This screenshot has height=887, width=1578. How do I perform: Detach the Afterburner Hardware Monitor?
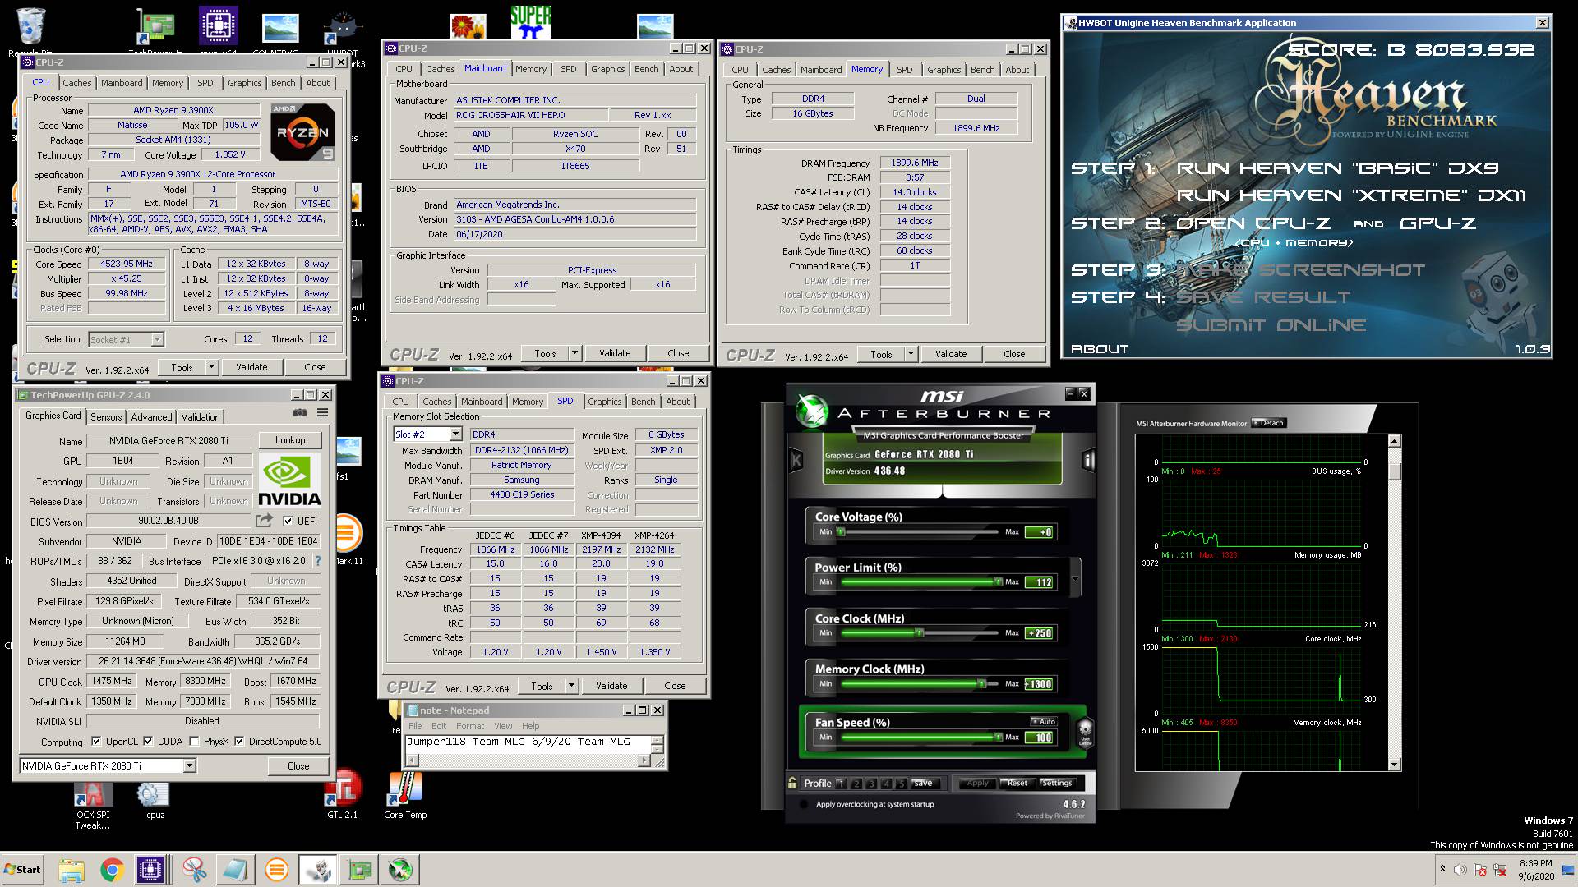1269,423
